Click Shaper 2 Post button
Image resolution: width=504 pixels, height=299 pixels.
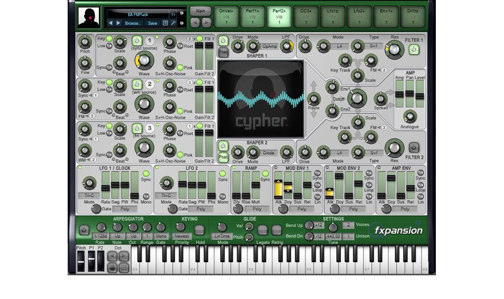(x=223, y=157)
